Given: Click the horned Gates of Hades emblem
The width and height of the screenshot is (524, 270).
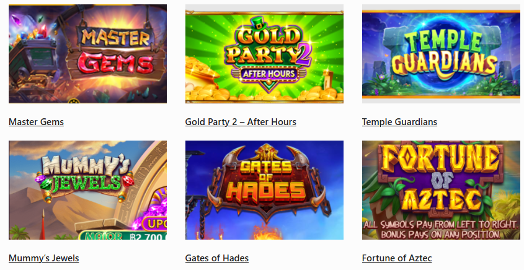Looking at the screenshot, I should [x=267, y=182].
